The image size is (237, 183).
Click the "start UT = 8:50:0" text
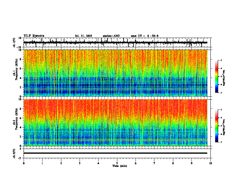click(145, 36)
